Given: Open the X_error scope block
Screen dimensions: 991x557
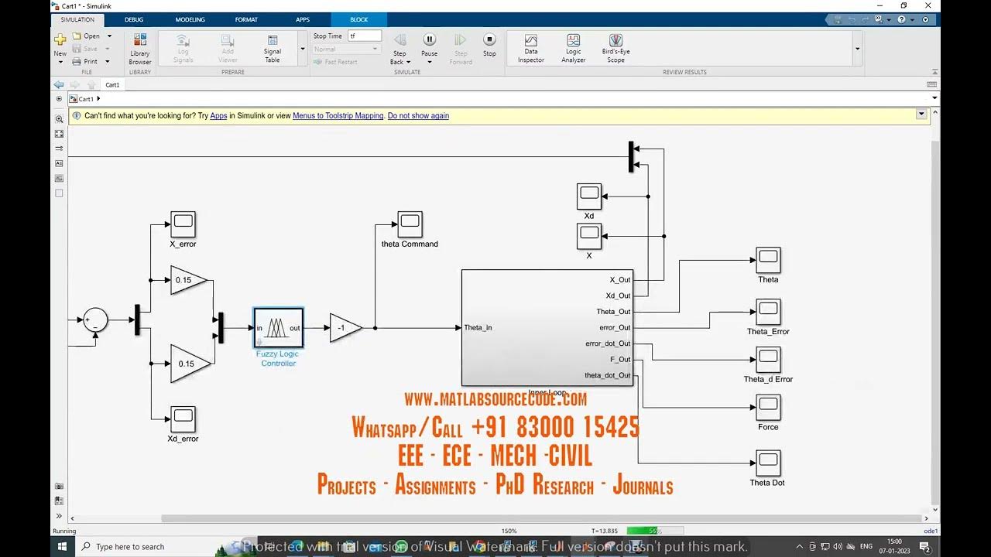Looking at the screenshot, I should (183, 224).
